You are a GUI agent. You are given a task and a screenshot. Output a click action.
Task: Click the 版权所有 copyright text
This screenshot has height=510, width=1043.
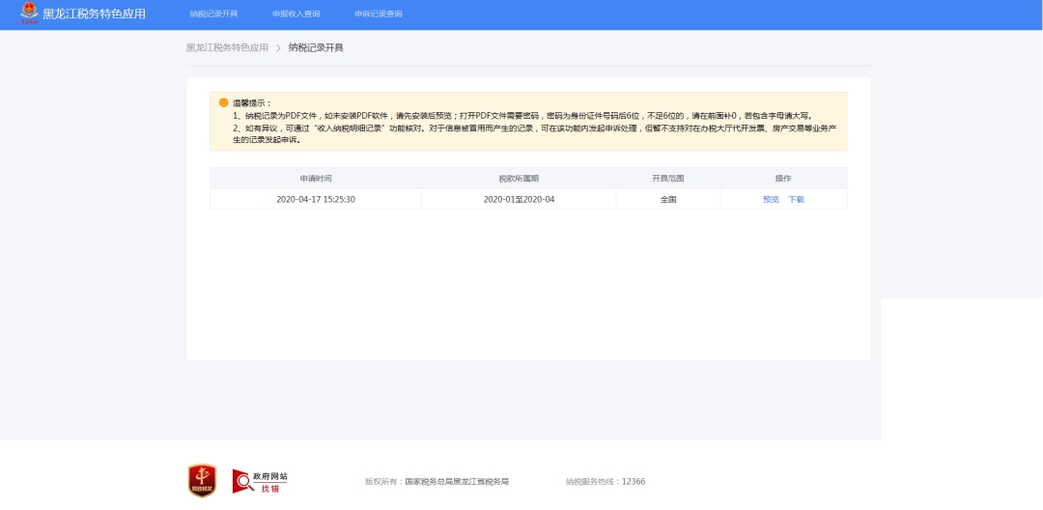[x=437, y=481]
